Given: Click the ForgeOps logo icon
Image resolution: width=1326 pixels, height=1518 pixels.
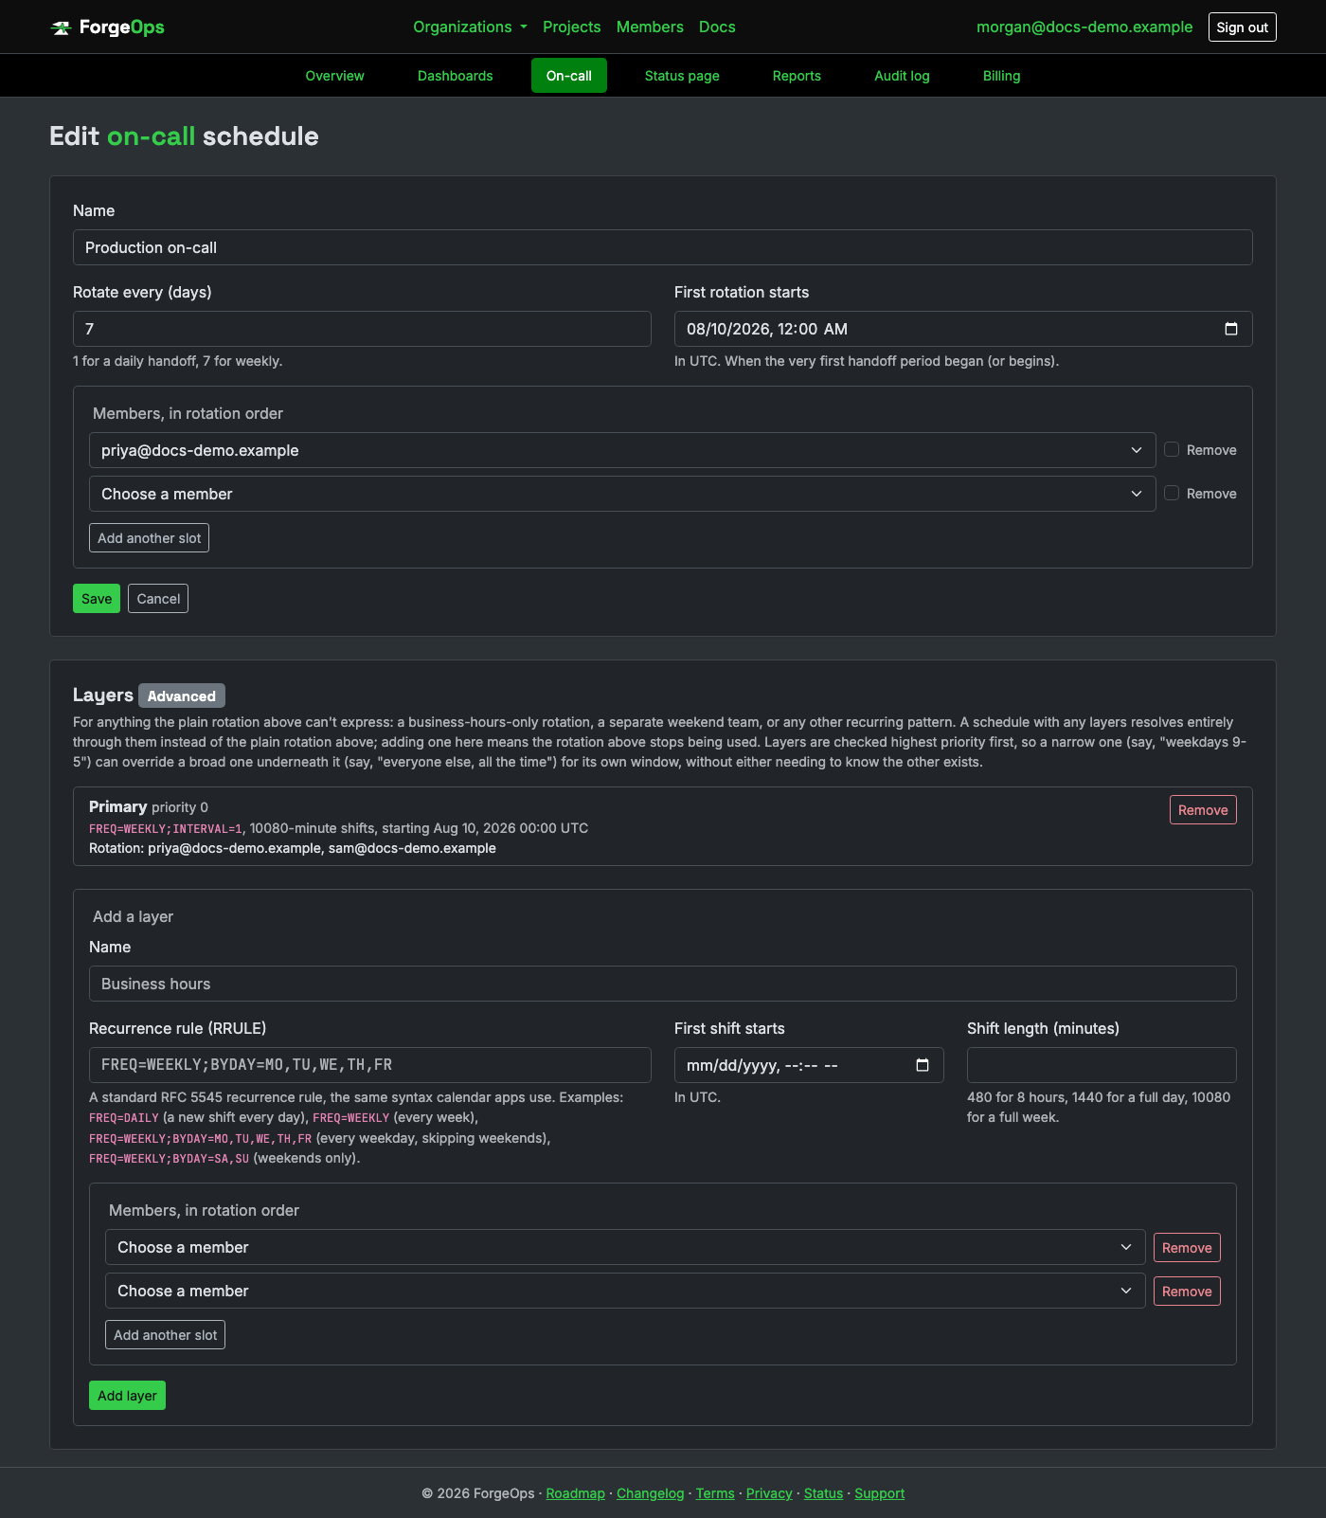Looking at the screenshot, I should (61, 27).
